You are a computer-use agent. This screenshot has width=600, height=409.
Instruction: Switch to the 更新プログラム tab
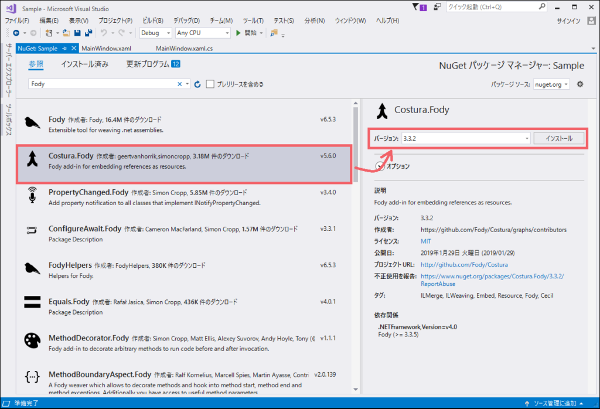153,64
